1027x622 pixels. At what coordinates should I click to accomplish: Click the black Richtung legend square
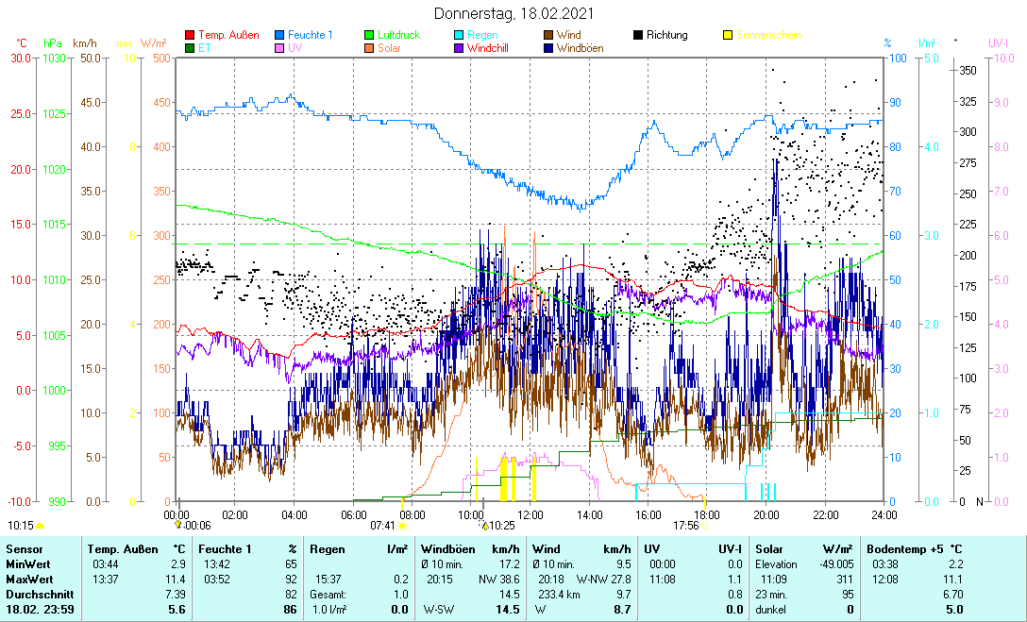pyautogui.click(x=638, y=36)
